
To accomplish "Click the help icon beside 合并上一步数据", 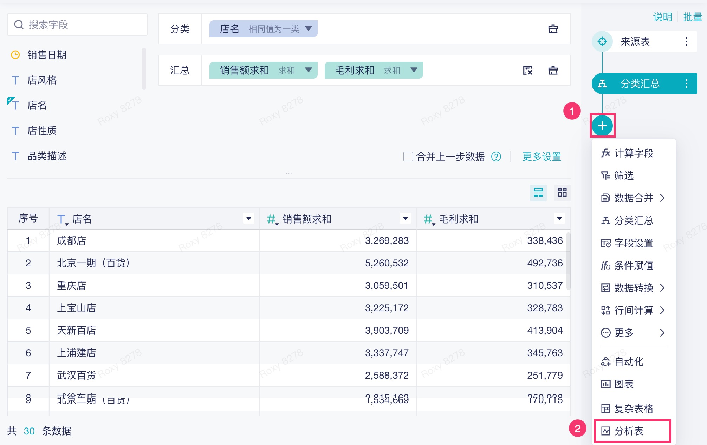I will (496, 157).
